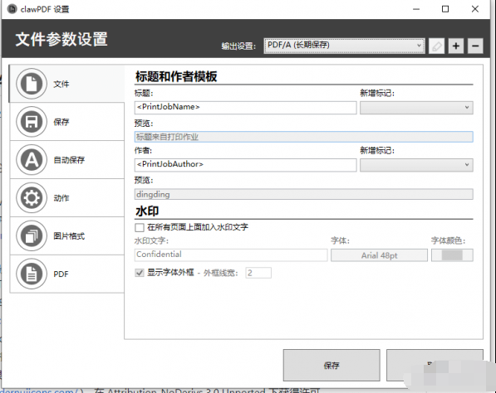Switch to the 动作 tab label
This screenshot has width=496, height=393.
click(61, 198)
